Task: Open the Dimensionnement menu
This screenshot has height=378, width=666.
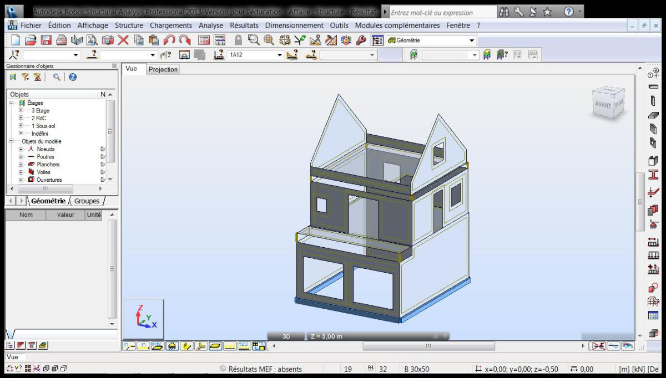Action: click(x=294, y=25)
